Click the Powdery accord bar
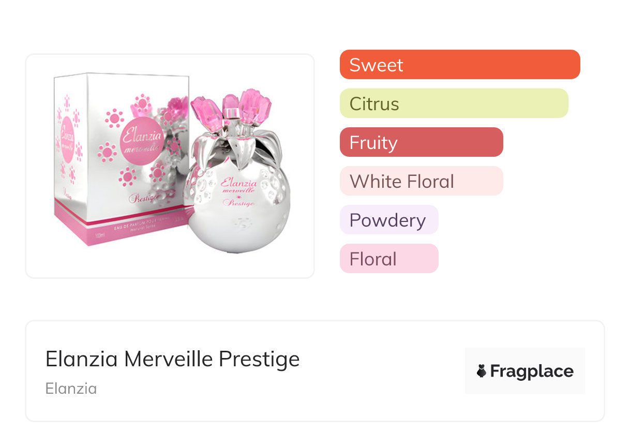 click(x=389, y=220)
